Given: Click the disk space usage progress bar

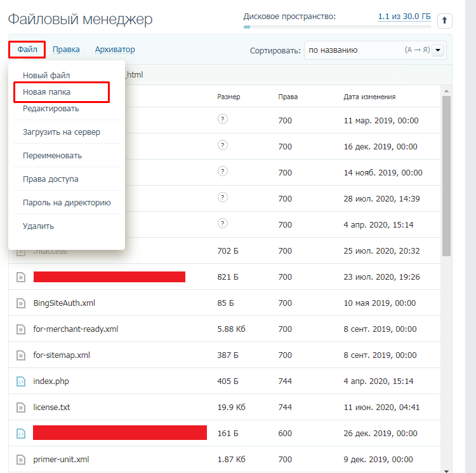Looking at the screenshot, I should coord(337,27).
